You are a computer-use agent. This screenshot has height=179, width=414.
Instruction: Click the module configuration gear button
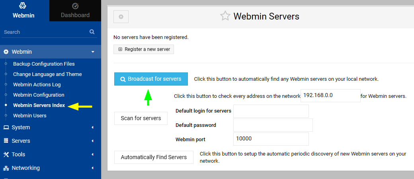click(x=121, y=17)
